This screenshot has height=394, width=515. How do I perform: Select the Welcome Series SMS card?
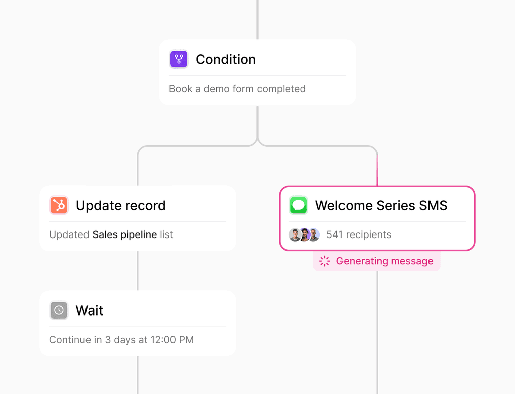[377, 218]
